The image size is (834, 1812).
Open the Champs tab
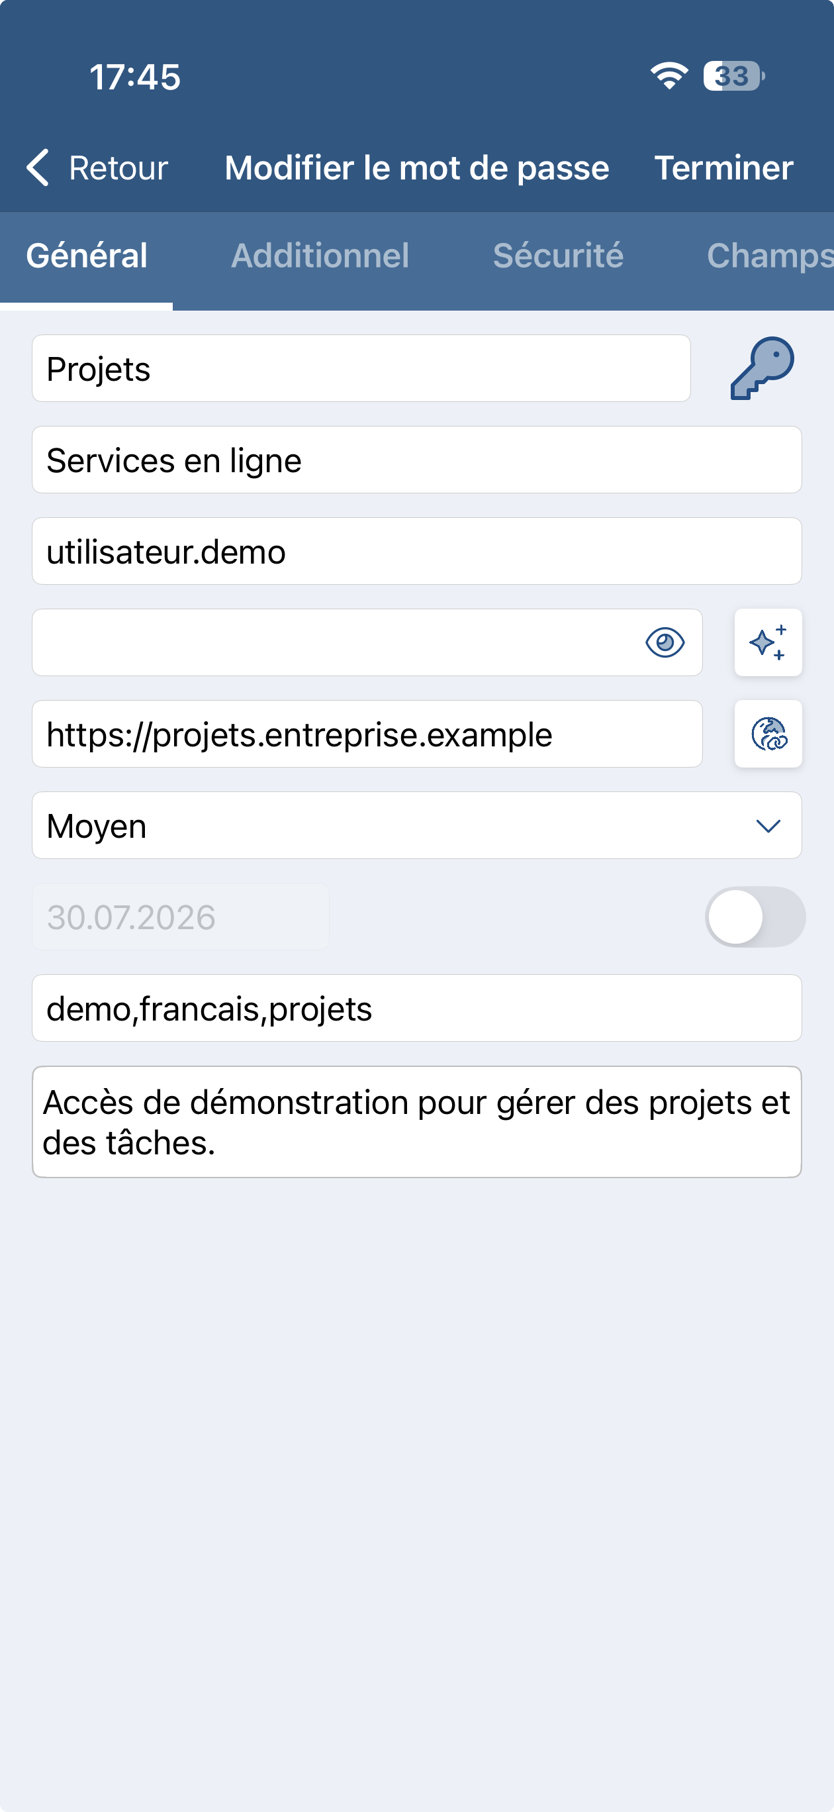coord(769,256)
